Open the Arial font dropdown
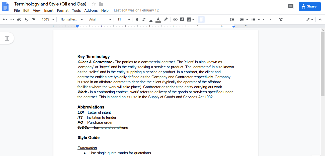This screenshot has width=325, height=156. tap(100, 19)
